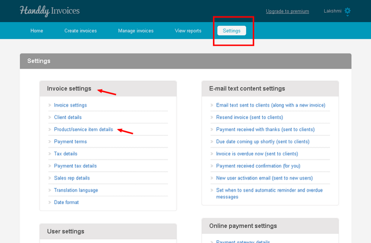
Task: Click the Online payment settings heading
Action: tap(243, 226)
